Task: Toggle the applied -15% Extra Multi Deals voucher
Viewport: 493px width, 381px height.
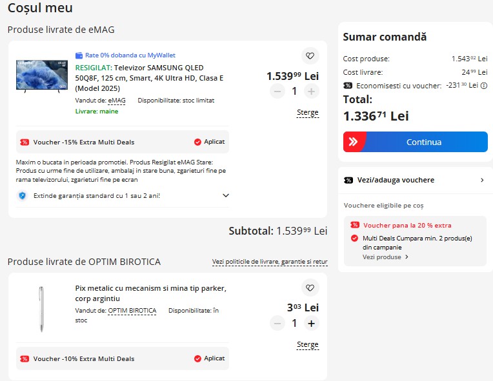Action: 197,142
